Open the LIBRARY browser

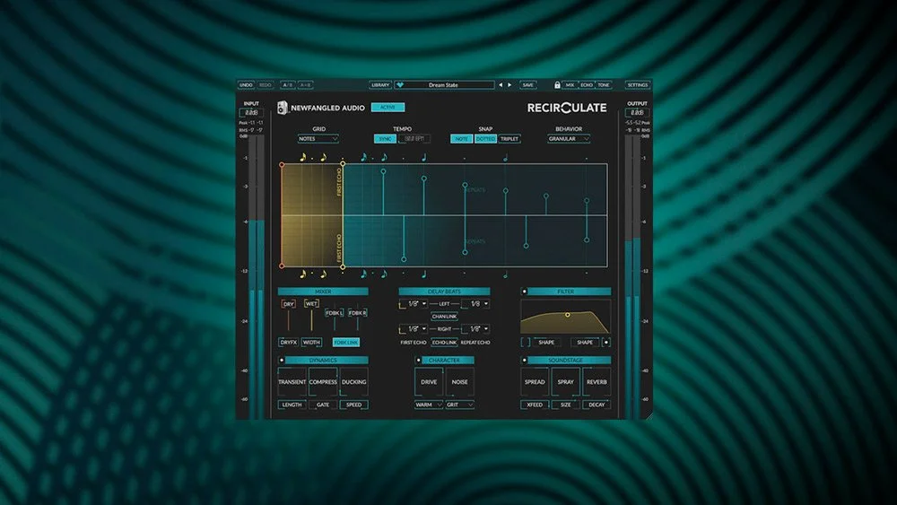pyautogui.click(x=380, y=84)
